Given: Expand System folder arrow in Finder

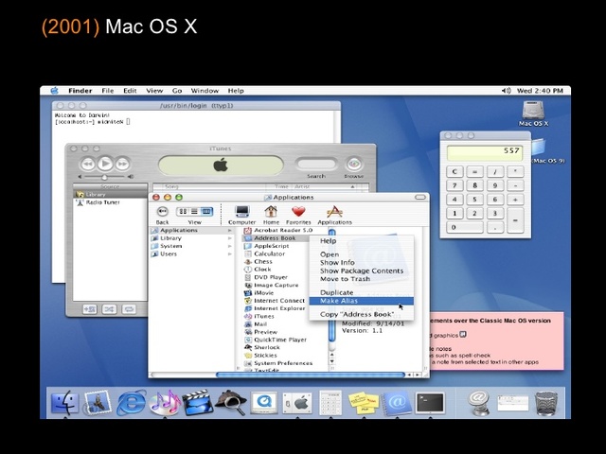Looking at the screenshot, I should pos(229,246).
